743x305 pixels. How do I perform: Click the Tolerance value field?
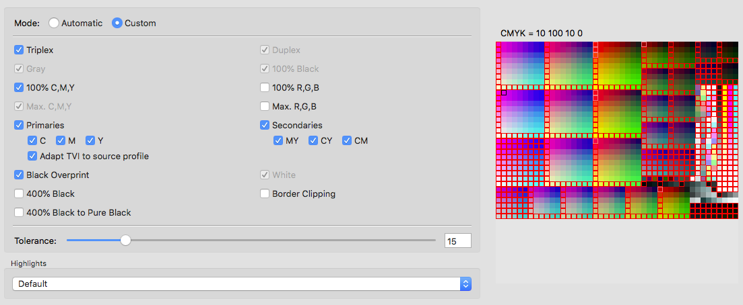(458, 241)
